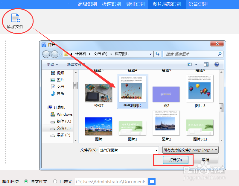
Task: Select the 原文件夹 radio button
Action: [x=26, y=182]
